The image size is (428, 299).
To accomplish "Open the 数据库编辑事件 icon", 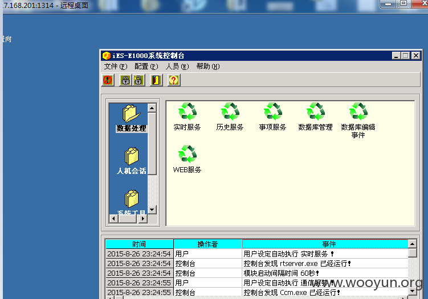I will 358,121.
